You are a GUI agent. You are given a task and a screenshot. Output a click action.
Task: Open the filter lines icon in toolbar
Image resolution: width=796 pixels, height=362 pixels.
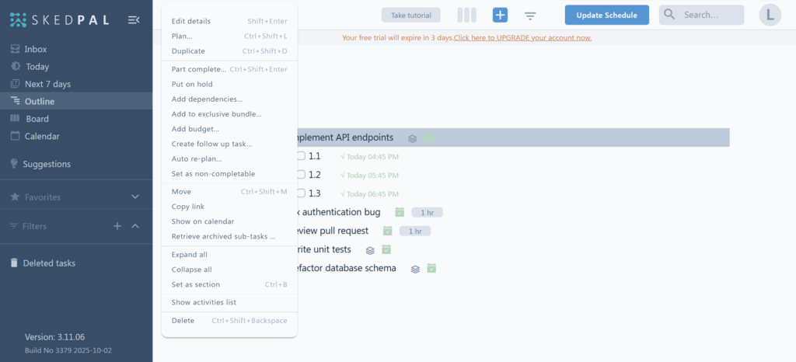530,16
